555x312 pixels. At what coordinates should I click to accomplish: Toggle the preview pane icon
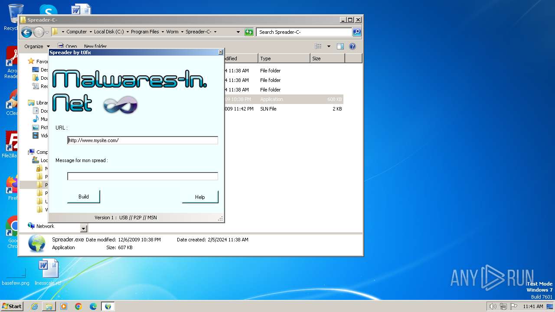(x=340, y=46)
